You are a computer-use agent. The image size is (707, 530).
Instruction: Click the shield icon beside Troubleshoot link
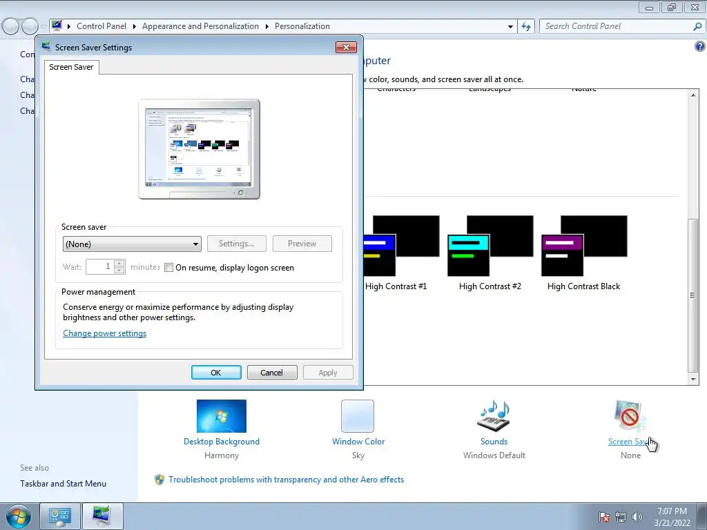[159, 480]
